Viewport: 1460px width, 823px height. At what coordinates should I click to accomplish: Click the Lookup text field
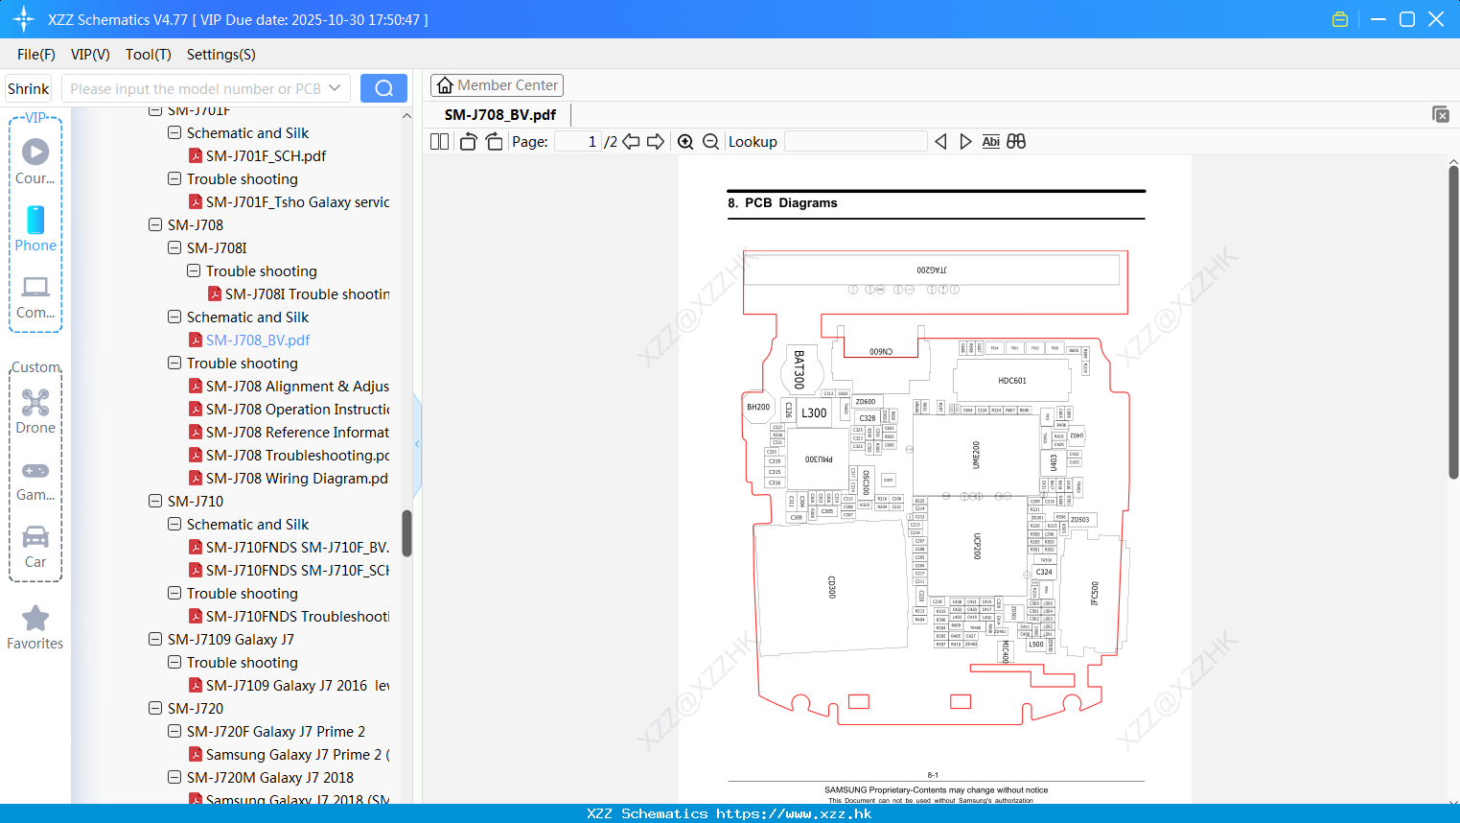pyautogui.click(x=856, y=141)
